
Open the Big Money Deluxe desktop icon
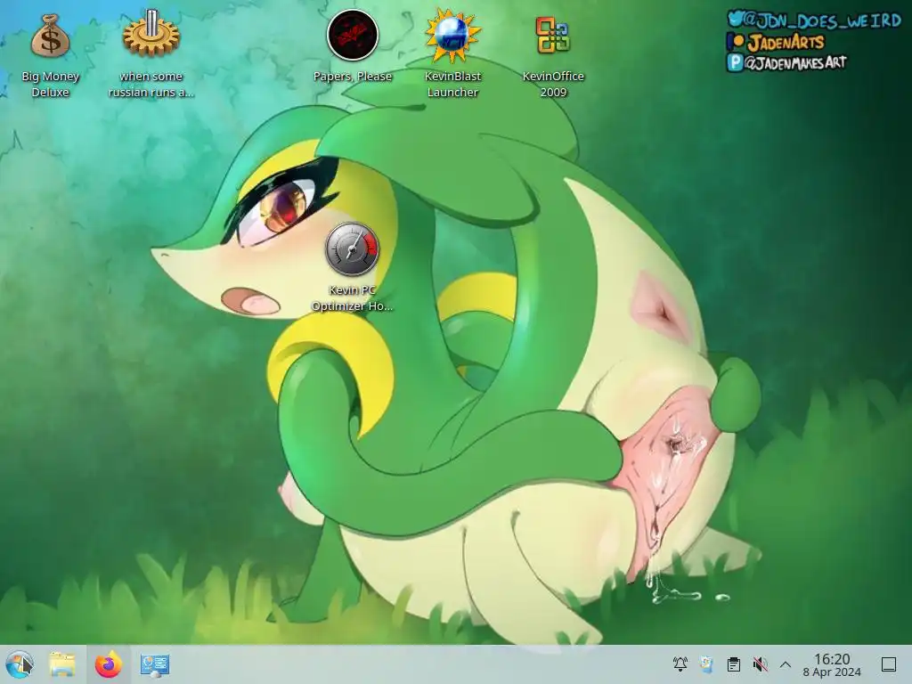tap(50, 36)
